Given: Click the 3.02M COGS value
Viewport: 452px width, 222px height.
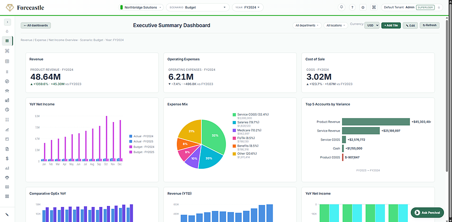Looking at the screenshot, I should [318, 77].
